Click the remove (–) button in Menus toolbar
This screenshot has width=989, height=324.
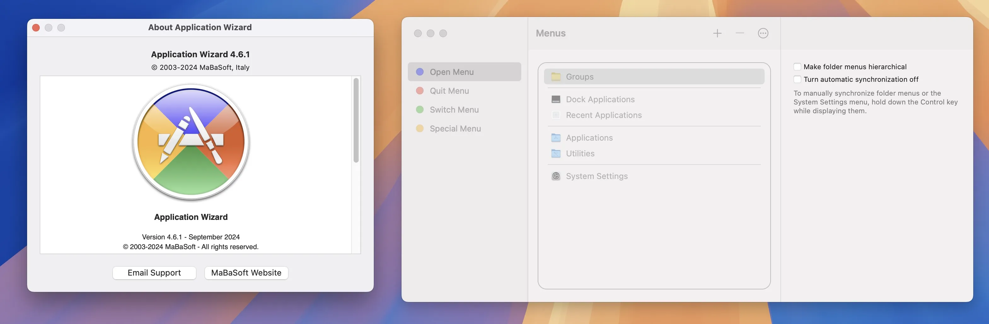740,33
